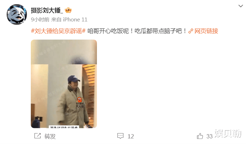Screen dimensions: 246x144
Task: Click the comment bubble icon
Action: pyautogui.click(x=120, y=136)
